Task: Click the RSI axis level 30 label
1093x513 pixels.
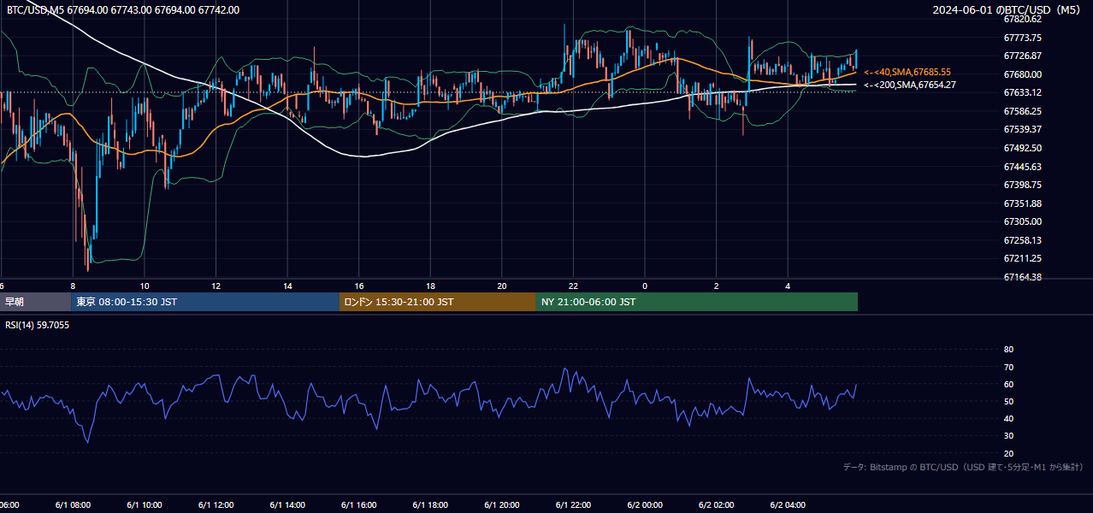Action: pos(1008,436)
